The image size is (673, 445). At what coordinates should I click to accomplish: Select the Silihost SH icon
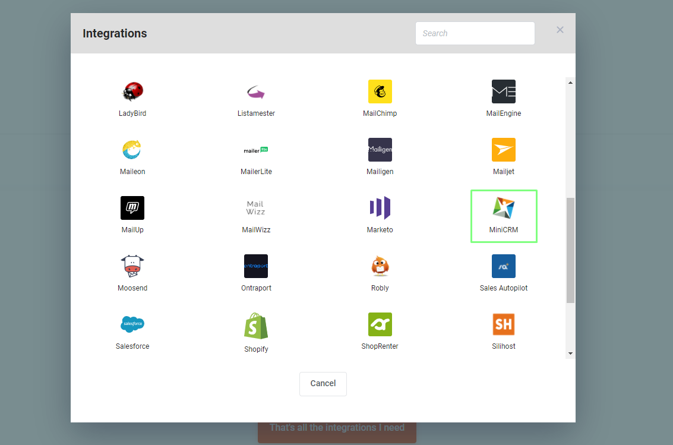pos(504,324)
